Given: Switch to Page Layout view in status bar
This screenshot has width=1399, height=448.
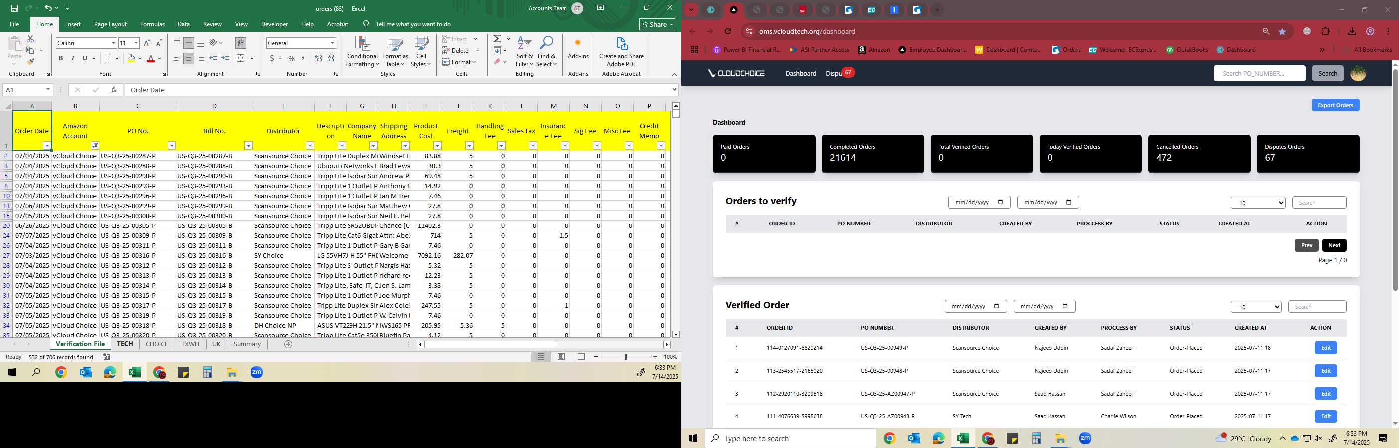Looking at the screenshot, I should 561,357.
